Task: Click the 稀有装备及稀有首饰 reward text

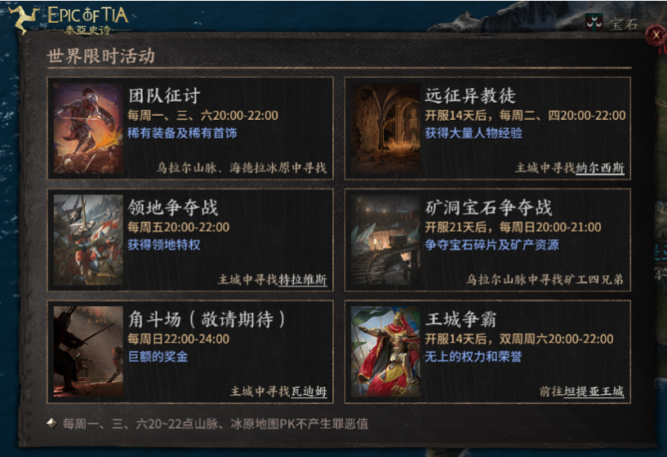Action: [183, 134]
